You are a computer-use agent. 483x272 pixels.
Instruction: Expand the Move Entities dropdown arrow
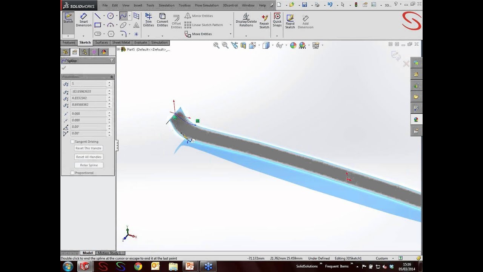click(x=231, y=34)
